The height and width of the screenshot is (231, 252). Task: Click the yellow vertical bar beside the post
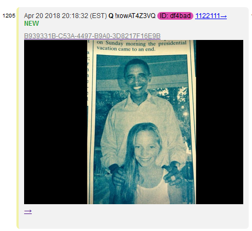tap(18, 118)
